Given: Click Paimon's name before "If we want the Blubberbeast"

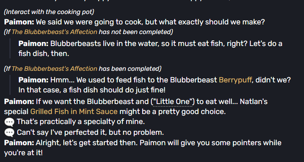Looking at the screenshot, I should 19,102.
